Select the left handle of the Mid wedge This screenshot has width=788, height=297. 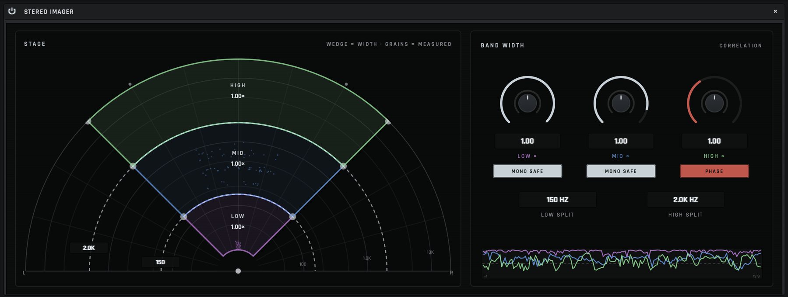pos(133,166)
